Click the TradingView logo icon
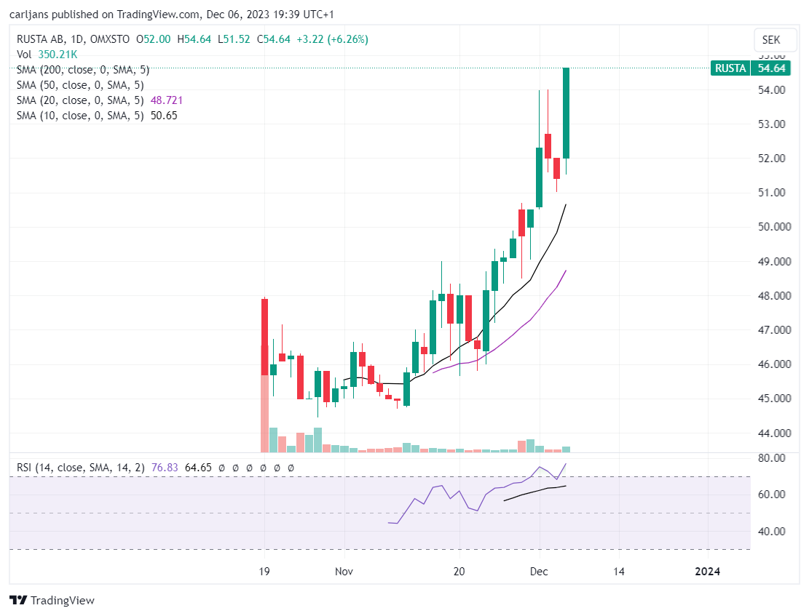809x616 pixels. click(19, 600)
